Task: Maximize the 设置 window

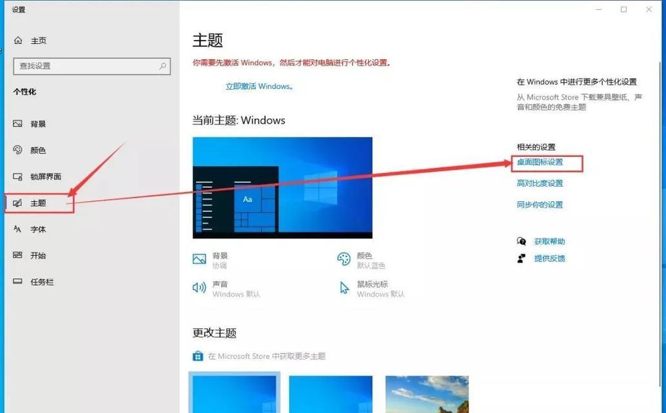Action: click(x=623, y=10)
